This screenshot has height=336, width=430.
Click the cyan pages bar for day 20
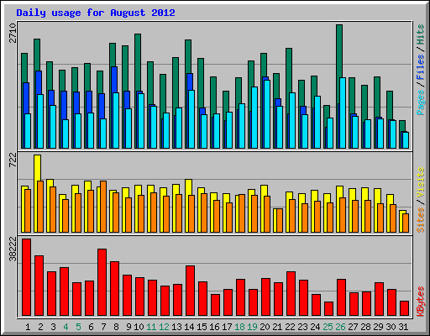click(x=267, y=114)
